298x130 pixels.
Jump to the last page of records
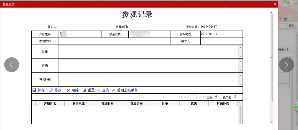[x=204, y=97]
